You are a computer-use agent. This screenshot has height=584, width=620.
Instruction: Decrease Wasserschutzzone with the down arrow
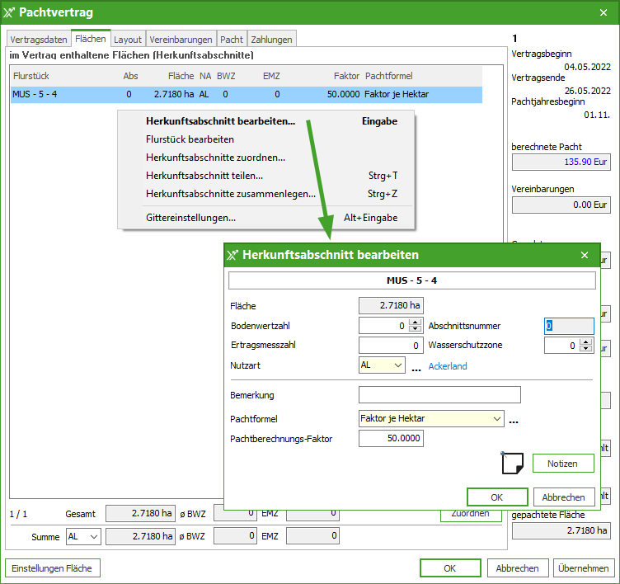pos(587,350)
